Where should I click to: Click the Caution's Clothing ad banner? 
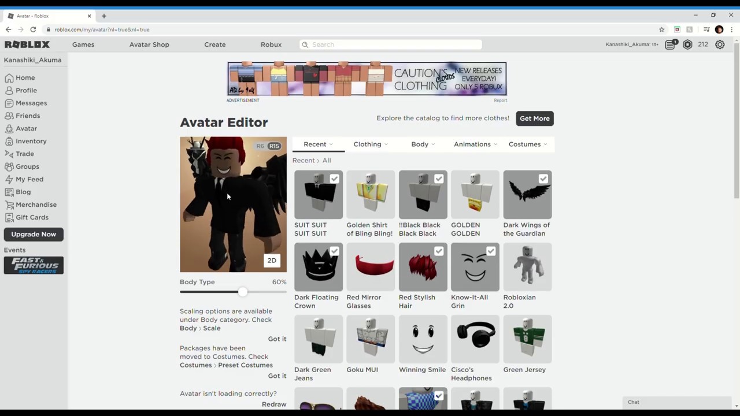(x=367, y=79)
